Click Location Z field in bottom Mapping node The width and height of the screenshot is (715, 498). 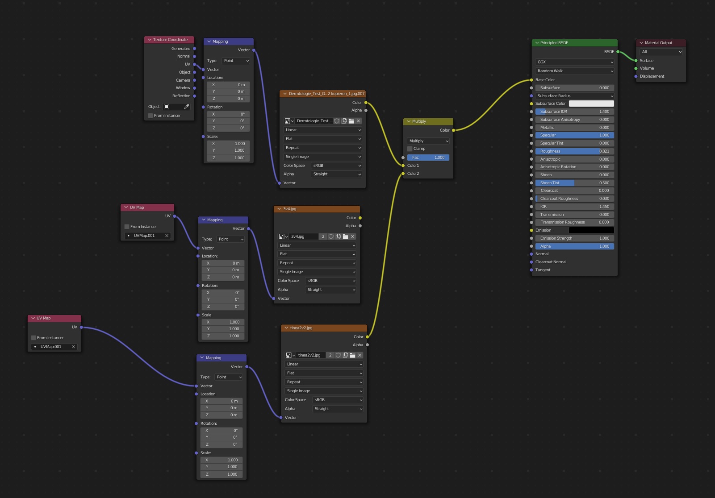click(x=222, y=415)
